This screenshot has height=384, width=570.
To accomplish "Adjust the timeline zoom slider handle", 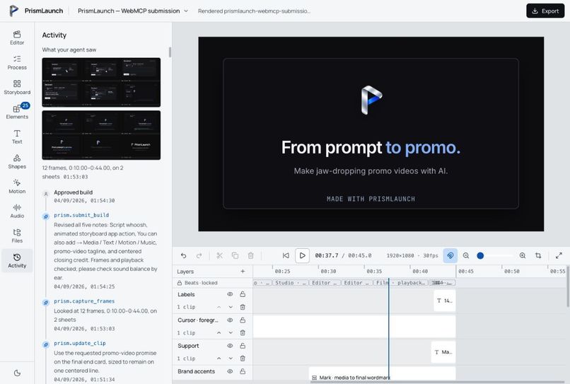I will (x=480, y=255).
